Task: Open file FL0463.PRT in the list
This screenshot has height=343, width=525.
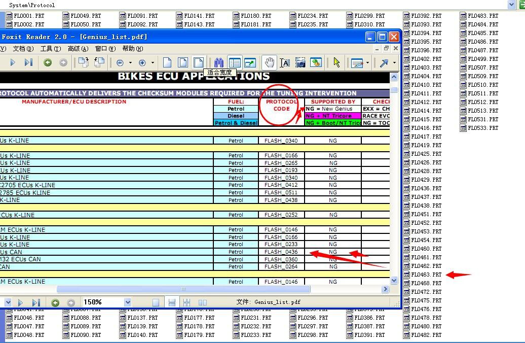Action: pos(426,275)
